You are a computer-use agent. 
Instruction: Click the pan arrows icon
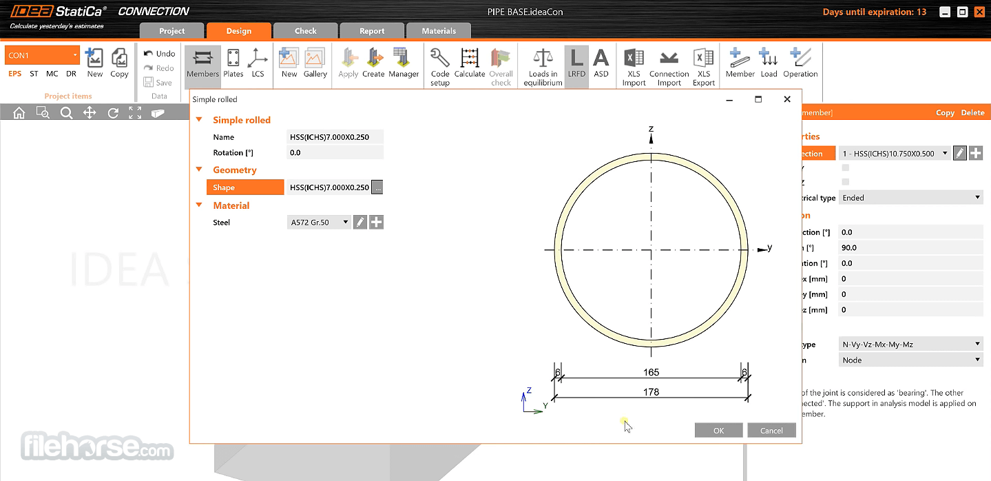click(90, 113)
